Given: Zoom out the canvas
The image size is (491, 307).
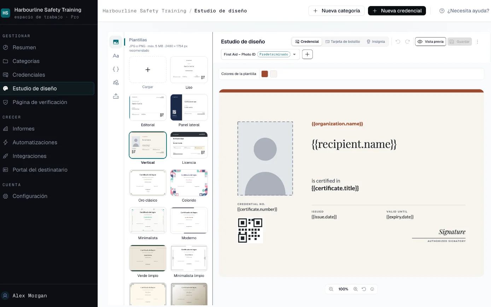Looking at the screenshot, I should point(331,289).
